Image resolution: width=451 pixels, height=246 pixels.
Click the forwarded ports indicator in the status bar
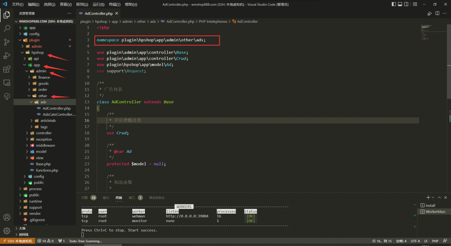coord(62,241)
